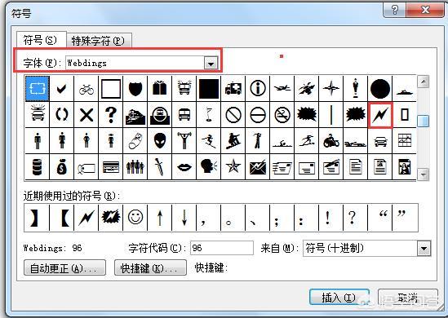448x318 pixels.
Task: Select the X cross symbol
Action: 86,115
